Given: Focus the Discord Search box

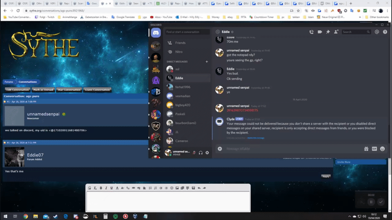Looking at the screenshot, I should click(x=356, y=32).
